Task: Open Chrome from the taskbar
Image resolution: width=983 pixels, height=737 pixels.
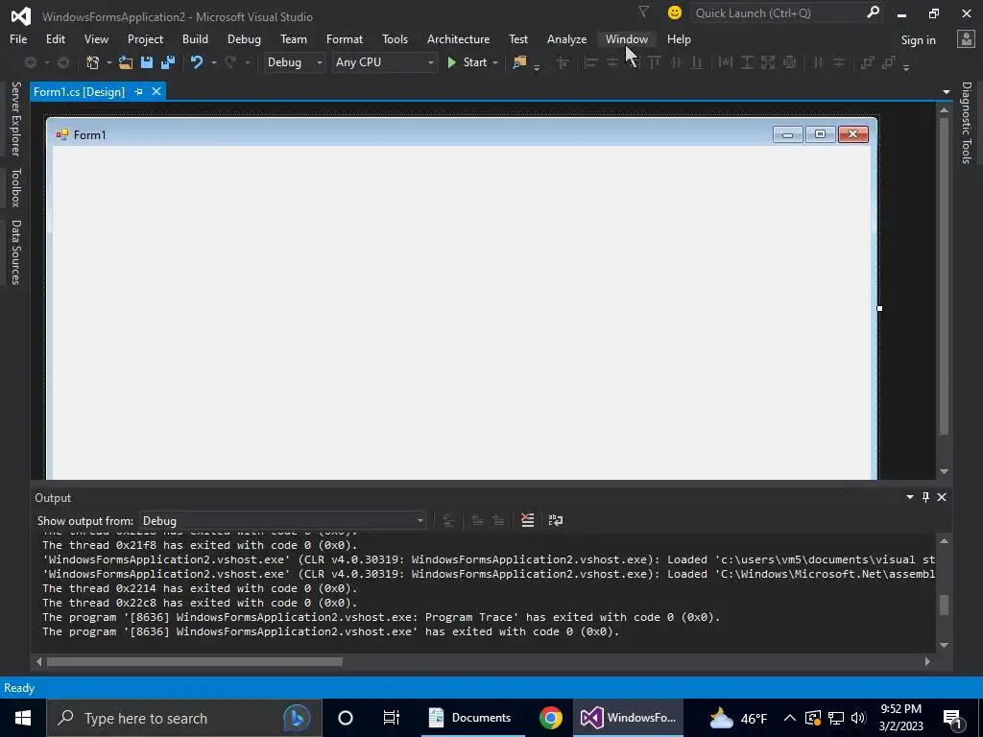Action: click(550, 718)
